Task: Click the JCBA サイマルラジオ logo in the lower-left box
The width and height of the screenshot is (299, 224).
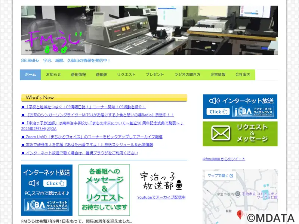Action: point(47,205)
